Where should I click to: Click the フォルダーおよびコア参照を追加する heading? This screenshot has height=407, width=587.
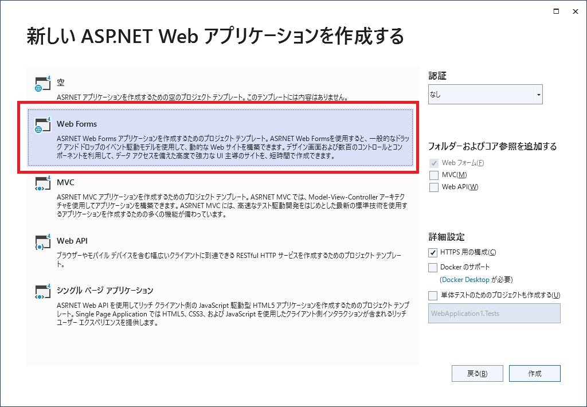pyautogui.click(x=492, y=146)
